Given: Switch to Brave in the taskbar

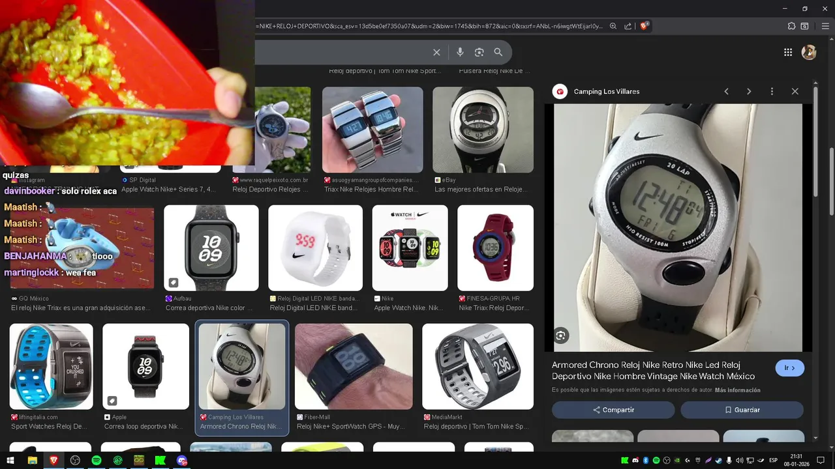Looking at the screenshot, I should click(x=53, y=461).
